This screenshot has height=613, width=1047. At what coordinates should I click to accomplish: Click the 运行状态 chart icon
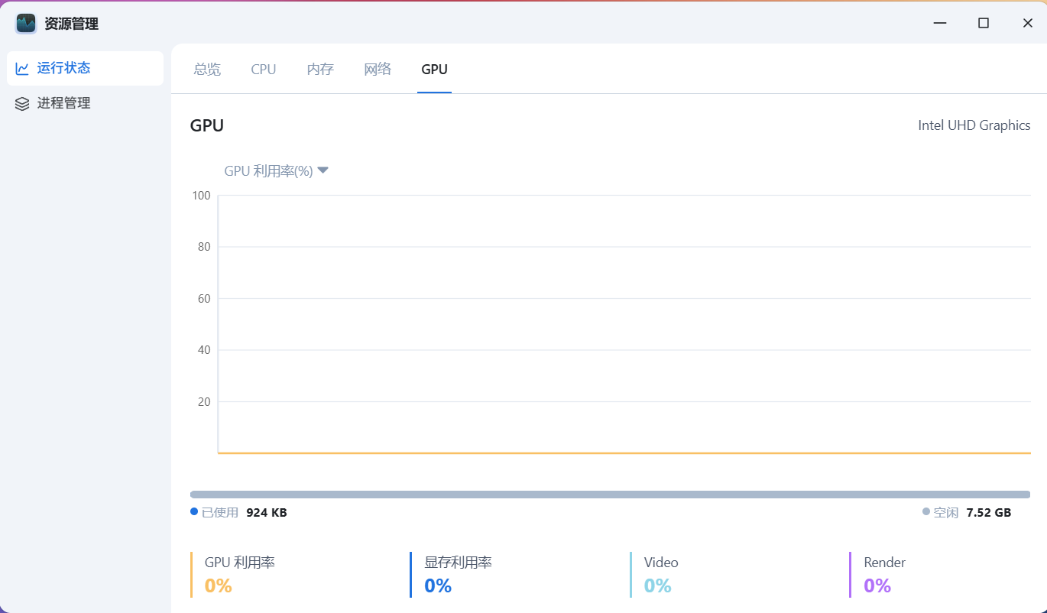(x=22, y=69)
